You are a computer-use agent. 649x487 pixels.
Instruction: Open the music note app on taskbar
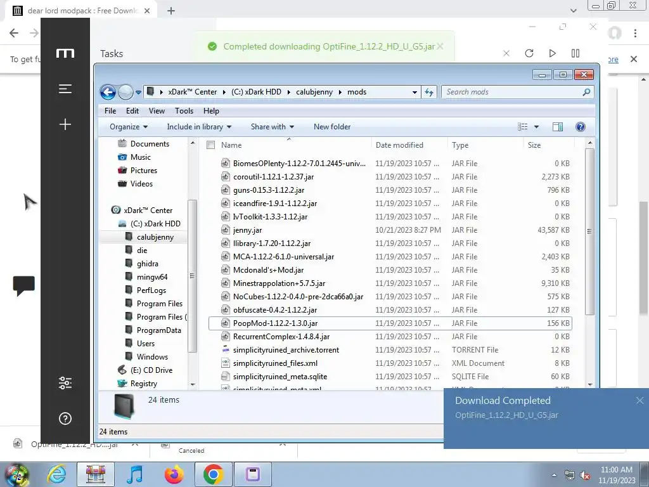134,474
